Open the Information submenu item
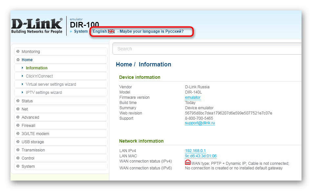The height and width of the screenshot is (191, 312). pyautogui.click(x=61, y=68)
